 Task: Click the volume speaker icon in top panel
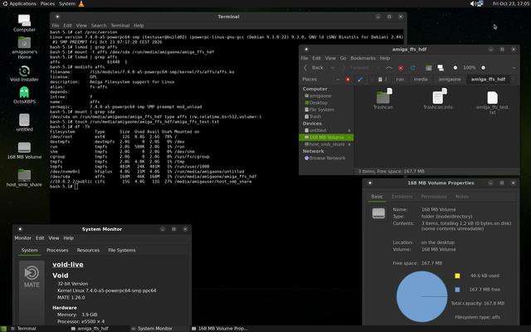[472, 3]
